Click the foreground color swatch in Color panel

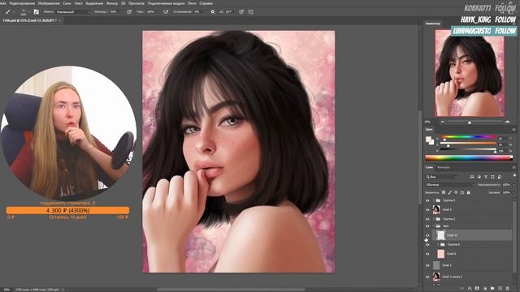point(428,139)
